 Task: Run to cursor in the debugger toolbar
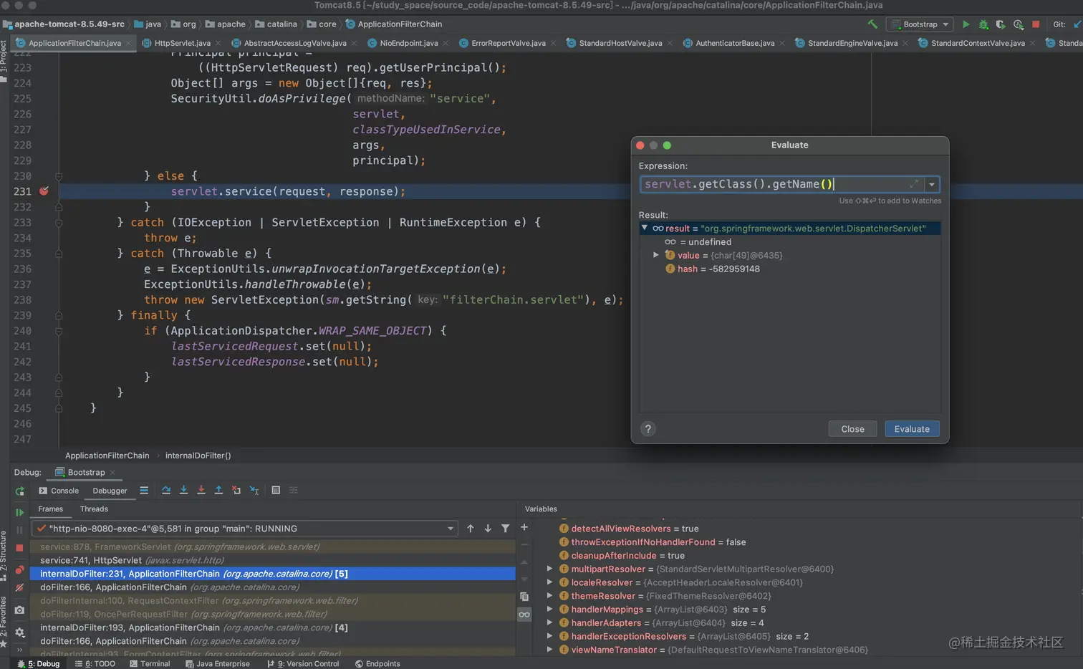pyautogui.click(x=254, y=491)
